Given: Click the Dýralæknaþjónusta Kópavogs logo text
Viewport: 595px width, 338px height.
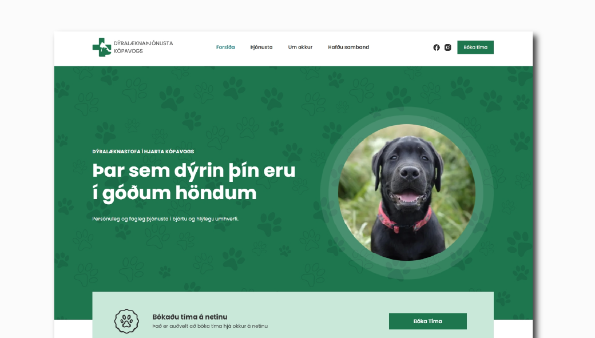Looking at the screenshot, I should (144, 47).
